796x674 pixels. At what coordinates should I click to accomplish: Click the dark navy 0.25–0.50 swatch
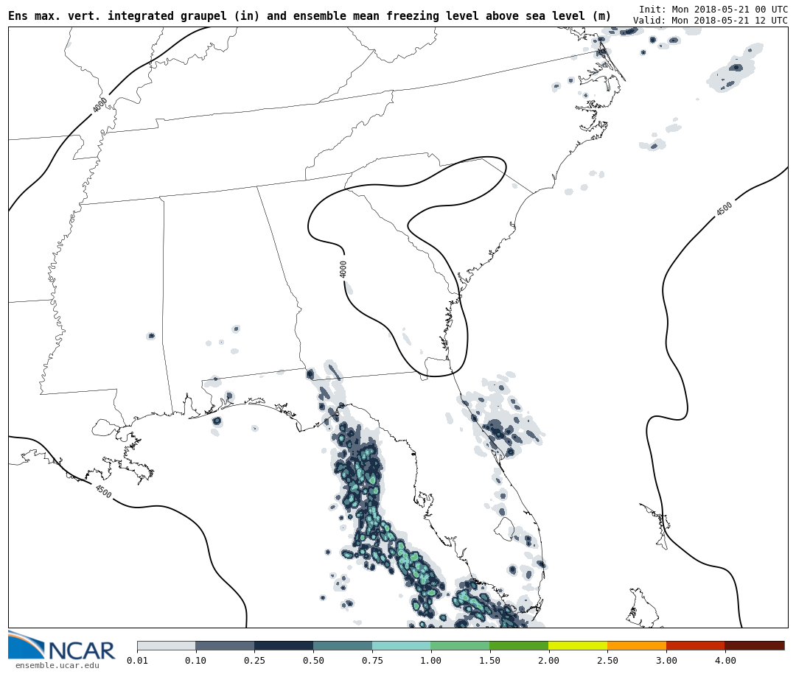click(x=284, y=645)
